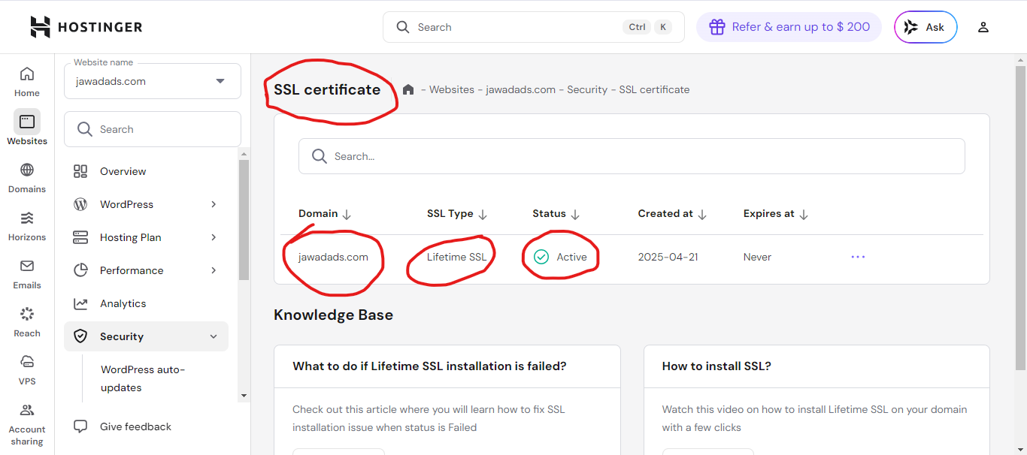
Task: Open user profile account icon
Action: coord(983,27)
